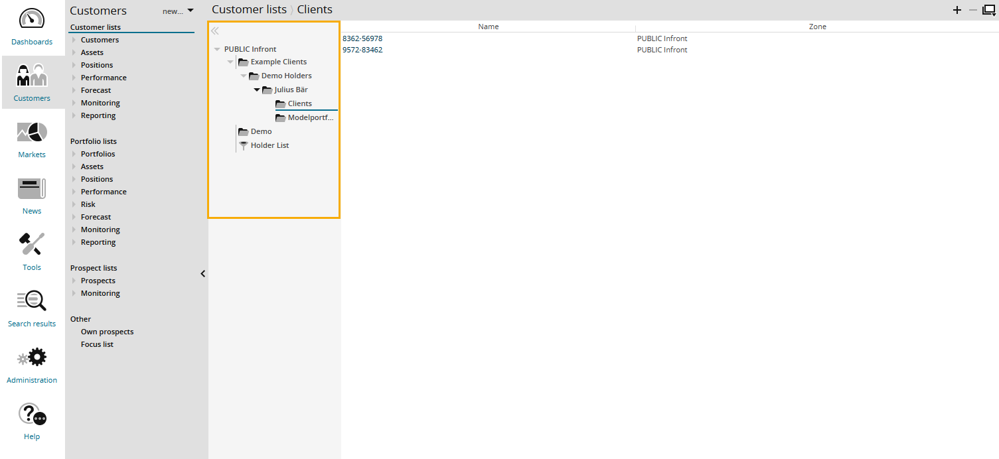The height and width of the screenshot is (459, 999).
Task: Select Holder List filter item
Action: coord(269,145)
